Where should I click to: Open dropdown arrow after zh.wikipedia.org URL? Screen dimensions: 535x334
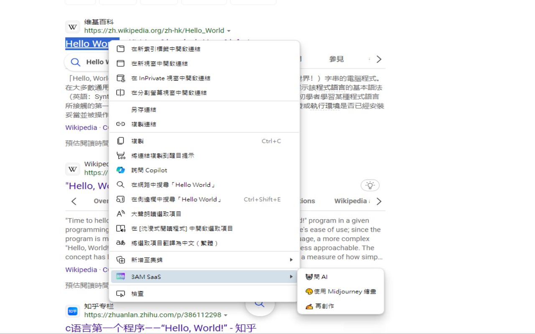[229, 31]
